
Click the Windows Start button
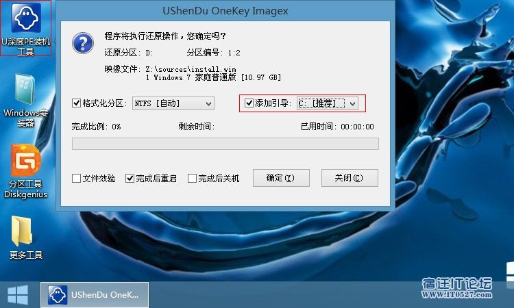[x=18, y=294]
